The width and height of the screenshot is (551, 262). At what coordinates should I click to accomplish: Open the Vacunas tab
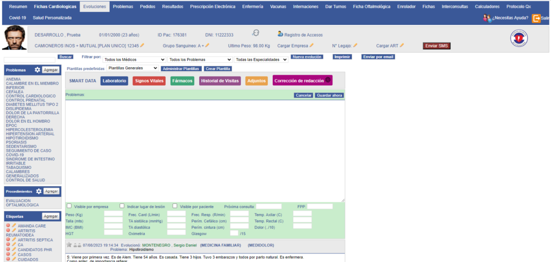click(278, 6)
